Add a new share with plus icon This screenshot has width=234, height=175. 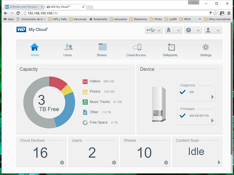pyautogui.click(x=166, y=163)
